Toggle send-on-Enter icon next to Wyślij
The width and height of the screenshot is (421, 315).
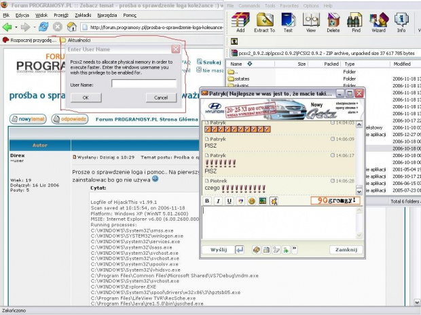(240, 250)
